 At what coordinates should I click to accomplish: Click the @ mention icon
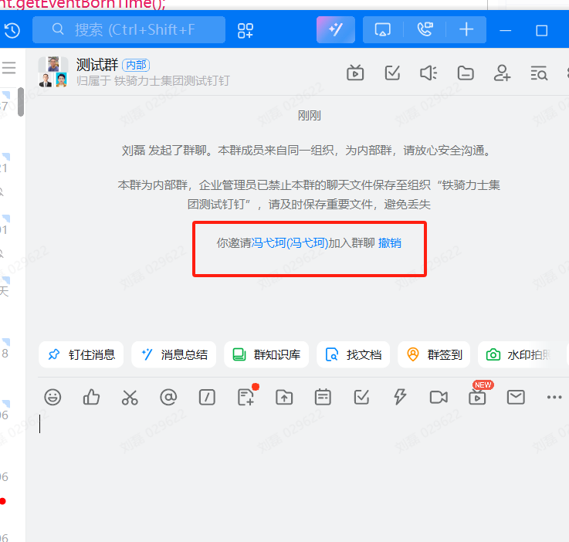tap(168, 397)
